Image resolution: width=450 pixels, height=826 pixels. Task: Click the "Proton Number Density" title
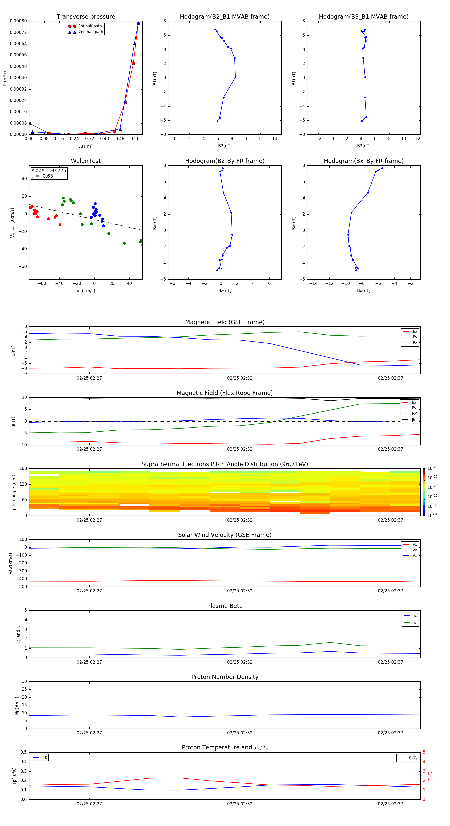pos(225,677)
